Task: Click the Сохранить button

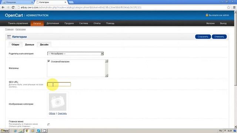Action: click(203, 37)
